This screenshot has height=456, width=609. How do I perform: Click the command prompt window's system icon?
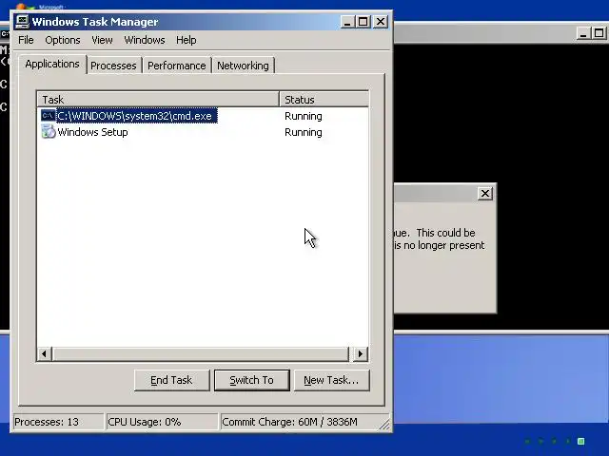click(x=5, y=34)
